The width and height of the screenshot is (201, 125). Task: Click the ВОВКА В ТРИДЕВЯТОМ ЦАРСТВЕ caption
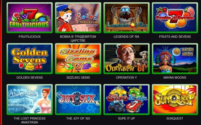click(x=78, y=38)
